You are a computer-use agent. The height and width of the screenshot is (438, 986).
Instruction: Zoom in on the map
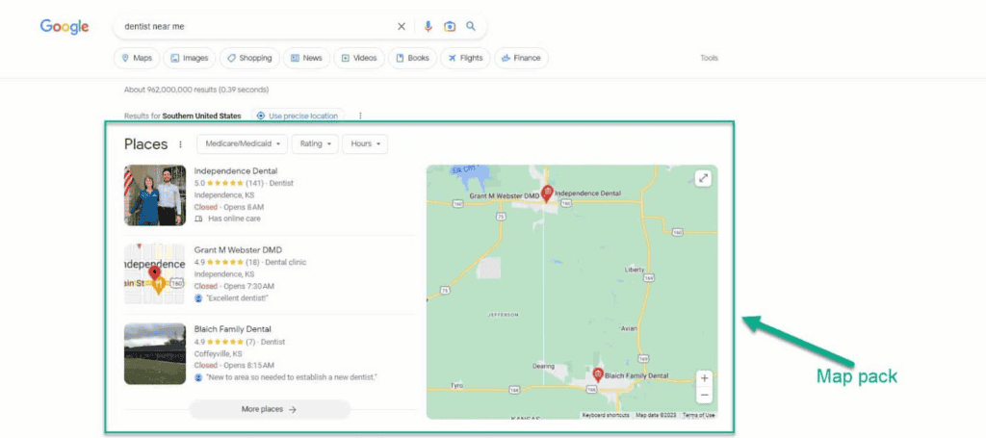coord(704,378)
